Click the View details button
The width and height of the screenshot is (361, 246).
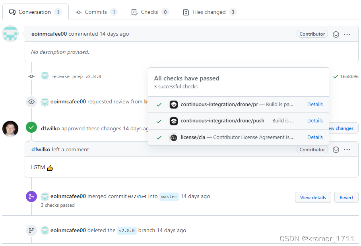pyautogui.click(x=313, y=197)
